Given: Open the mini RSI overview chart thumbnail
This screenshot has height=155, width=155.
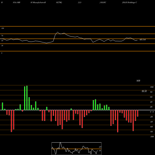Looking at the screenshot, I should click(x=77, y=148).
